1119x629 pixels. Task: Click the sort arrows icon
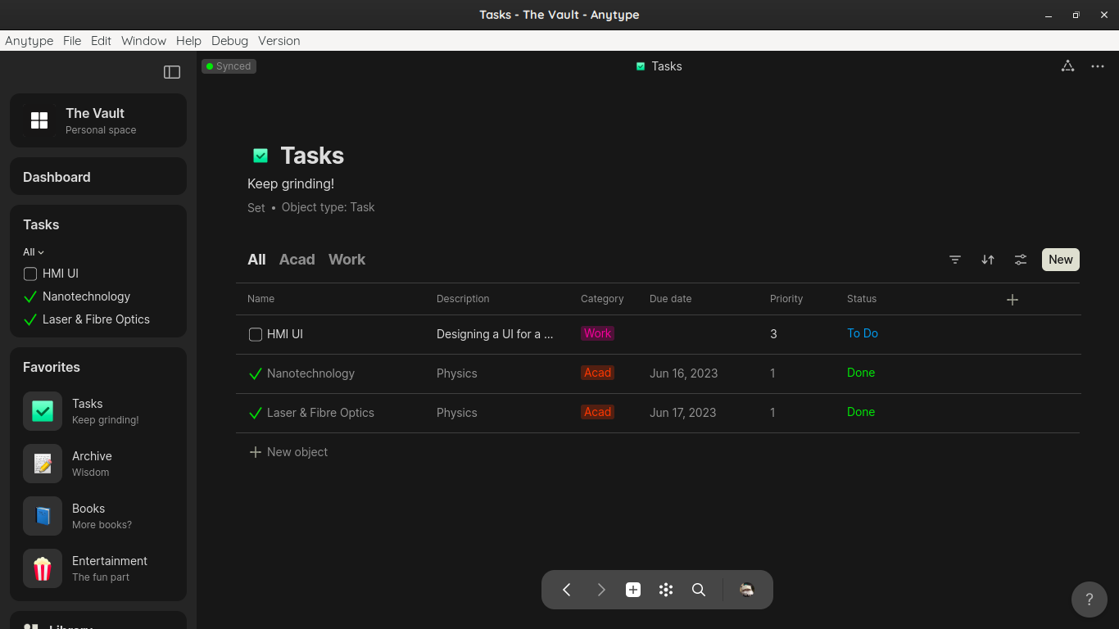[988, 260]
